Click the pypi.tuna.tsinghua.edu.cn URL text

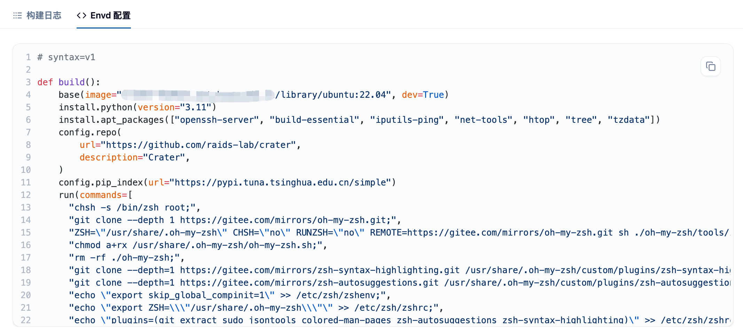(x=280, y=182)
